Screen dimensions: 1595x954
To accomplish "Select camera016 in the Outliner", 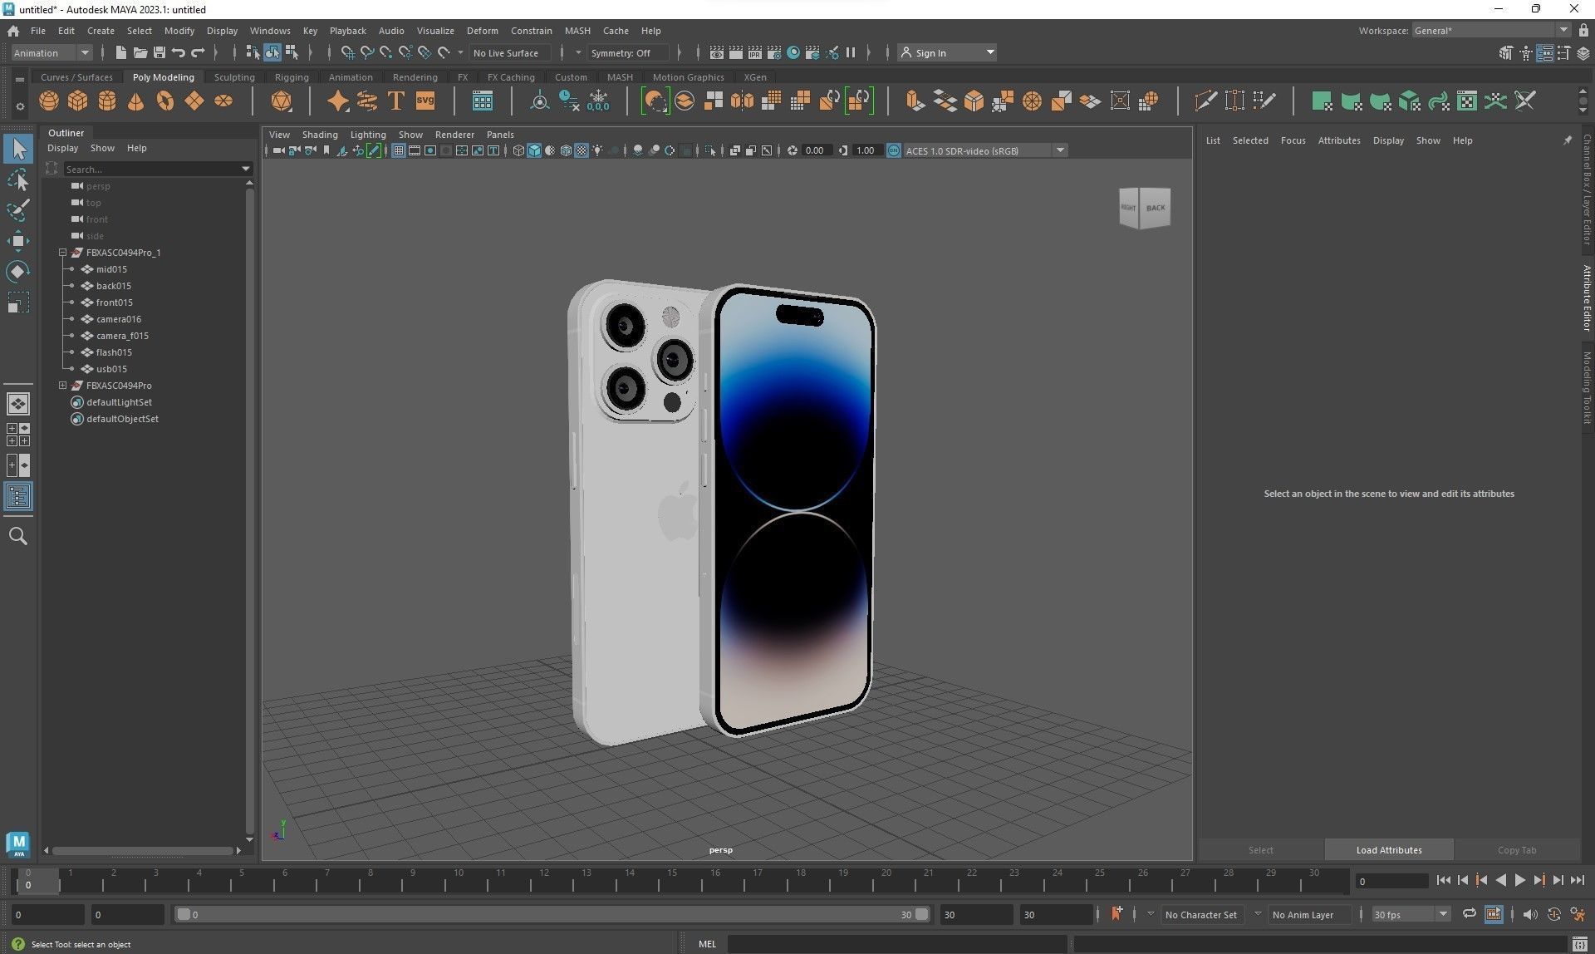I will click(119, 319).
